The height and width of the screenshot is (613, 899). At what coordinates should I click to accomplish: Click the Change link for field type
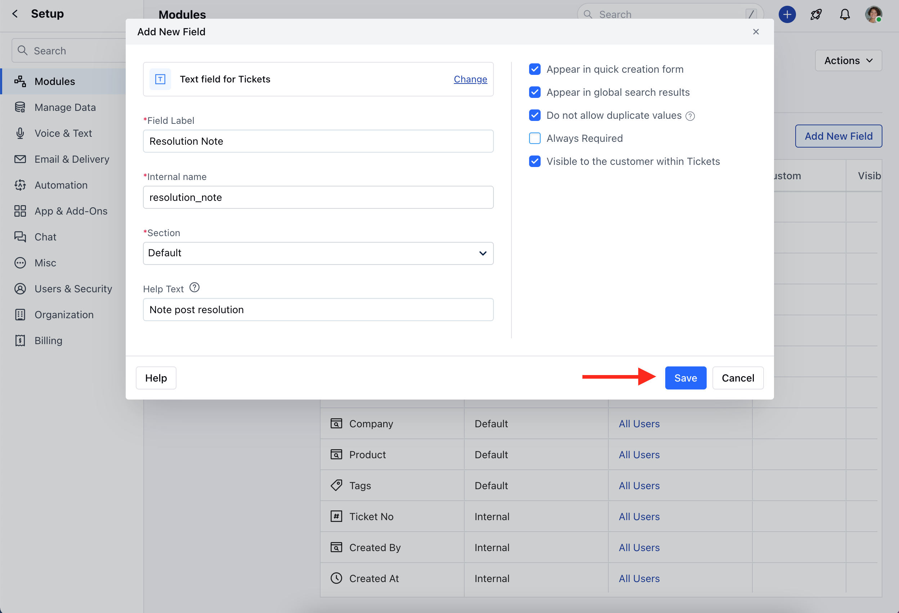[x=470, y=79]
